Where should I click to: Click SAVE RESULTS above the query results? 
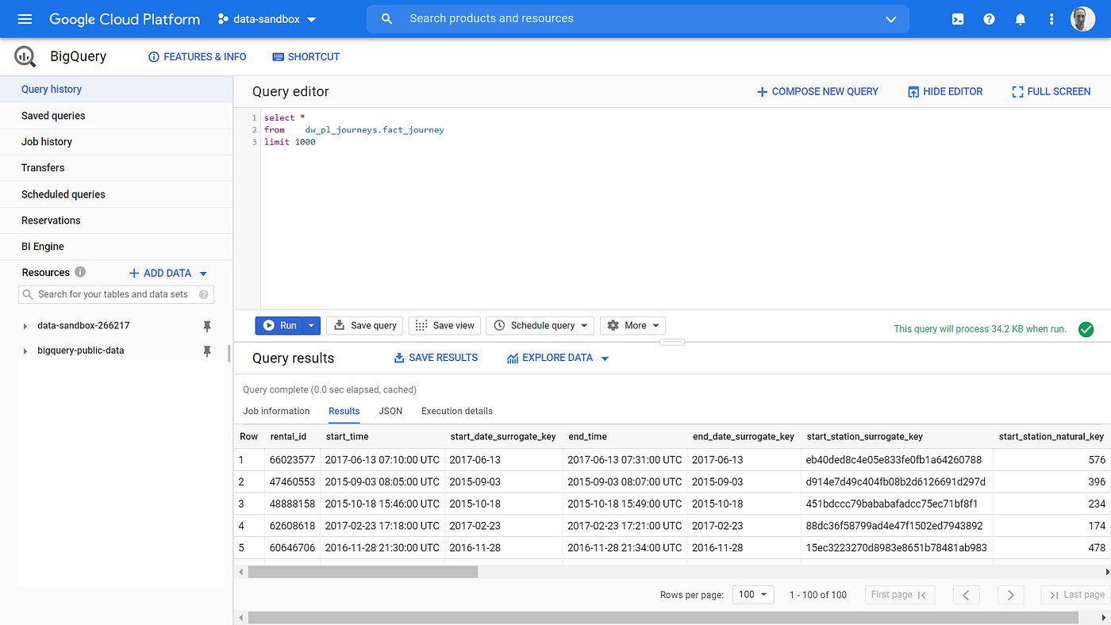[435, 357]
